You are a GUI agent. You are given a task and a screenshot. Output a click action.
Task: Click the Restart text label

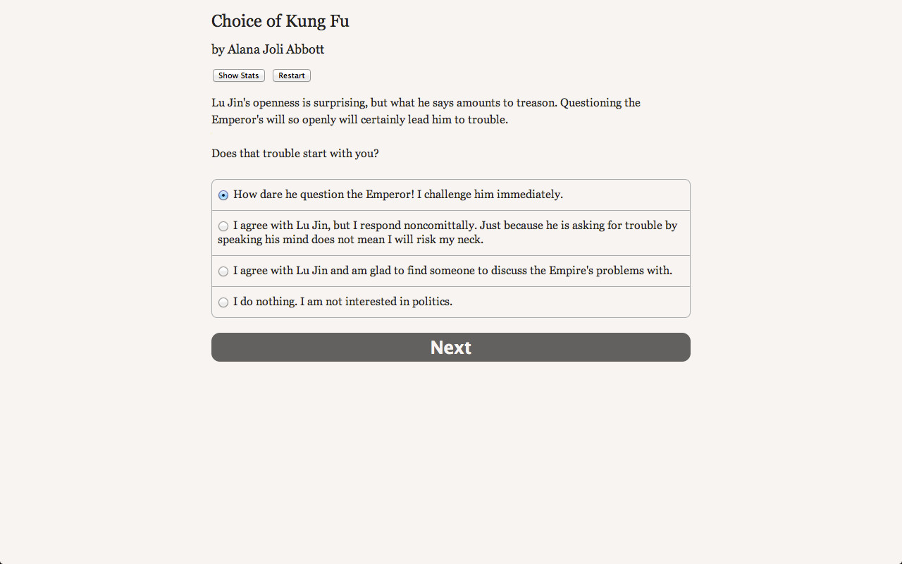(291, 75)
